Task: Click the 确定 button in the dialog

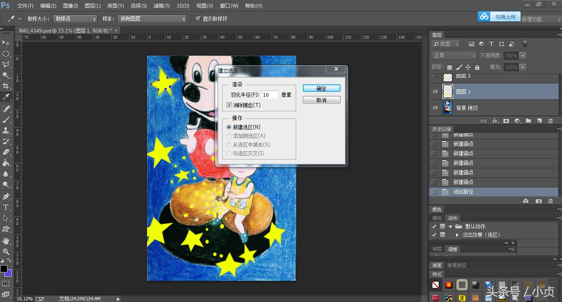Action: click(x=321, y=88)
